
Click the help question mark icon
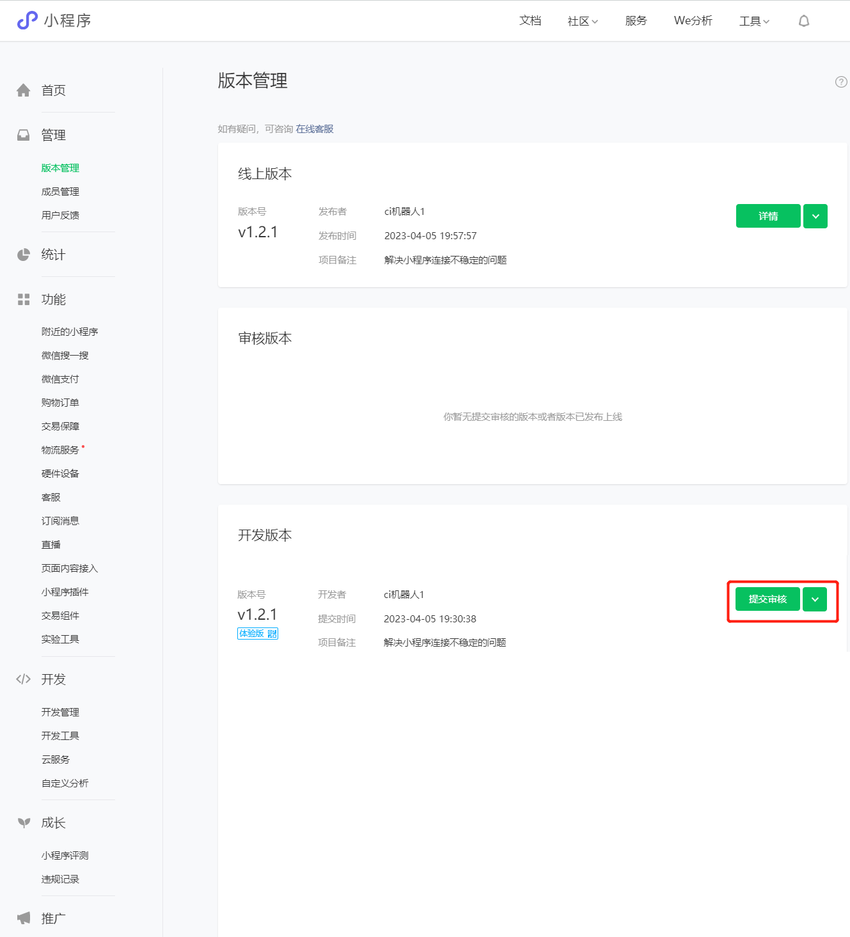(x=841, y=82)
